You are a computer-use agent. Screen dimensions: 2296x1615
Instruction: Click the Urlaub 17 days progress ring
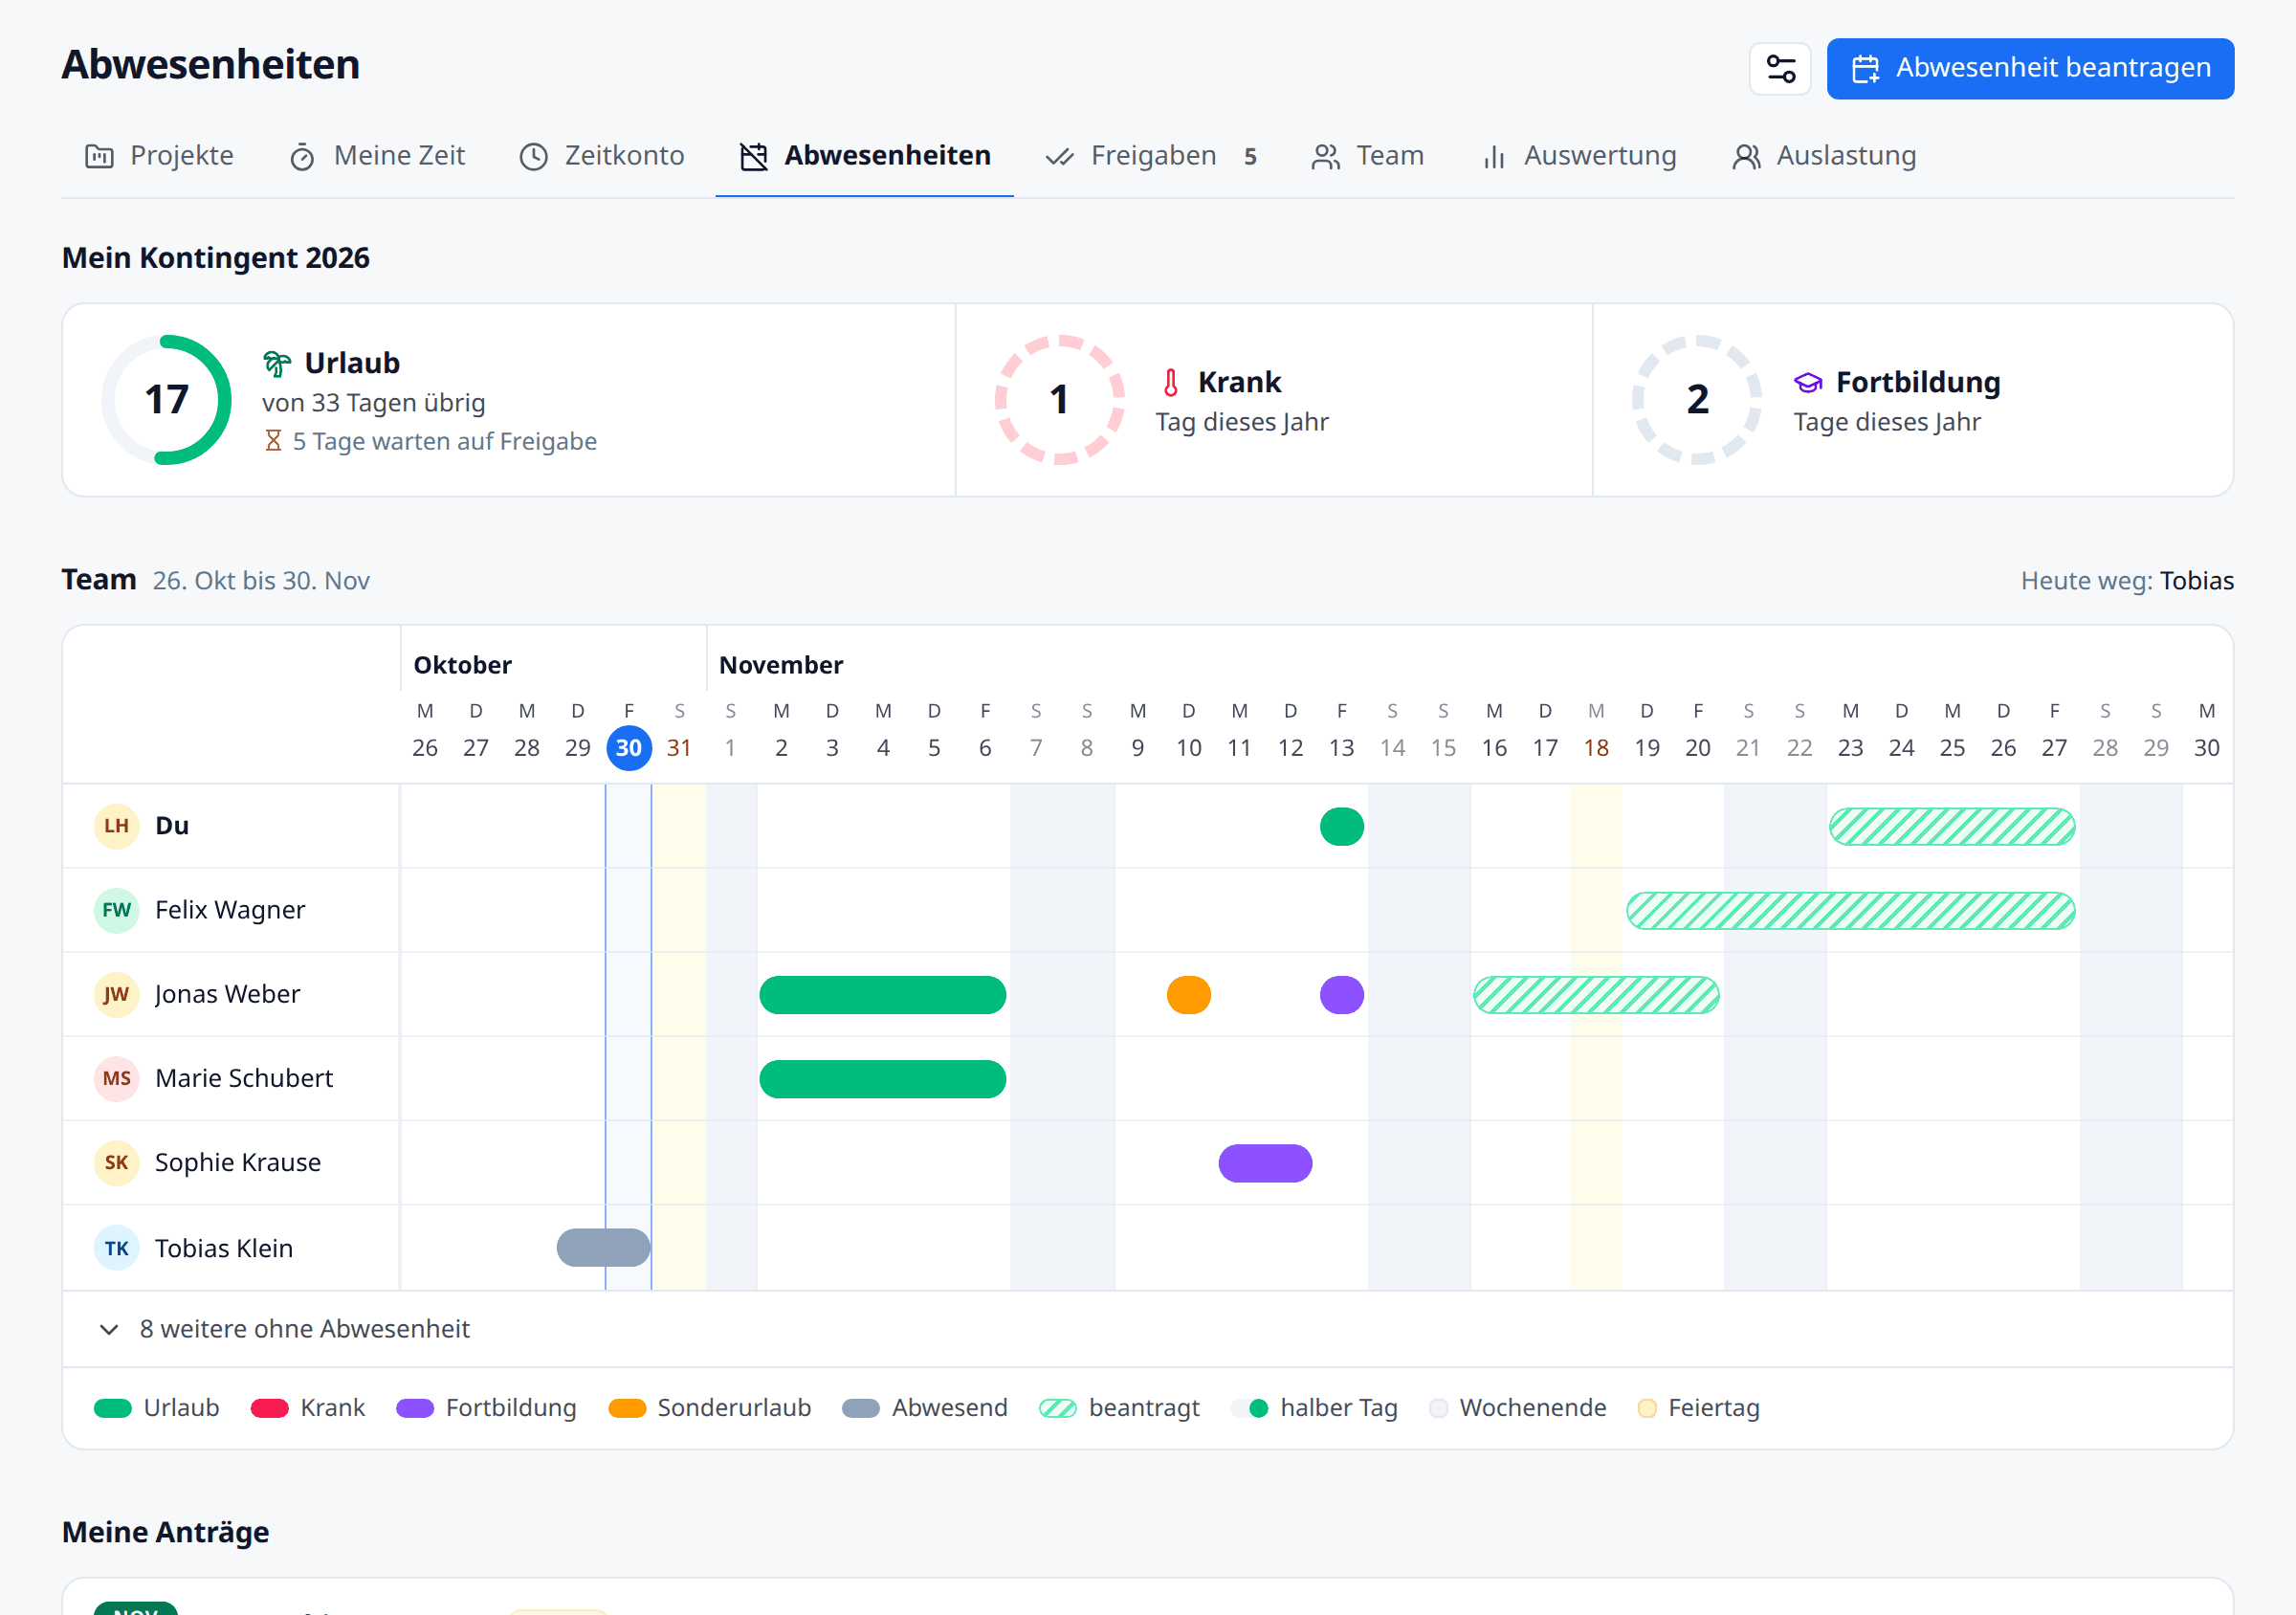pos(166,400)
